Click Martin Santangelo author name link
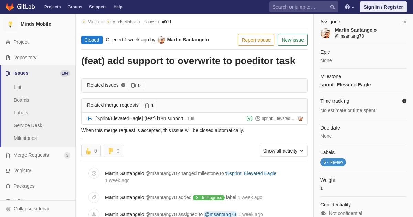The height and width of the screenshot is (217, 413). 188,40
